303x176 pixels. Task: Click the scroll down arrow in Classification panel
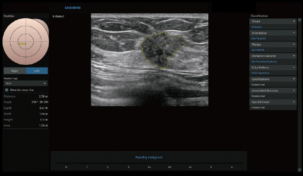pos(300,169)
